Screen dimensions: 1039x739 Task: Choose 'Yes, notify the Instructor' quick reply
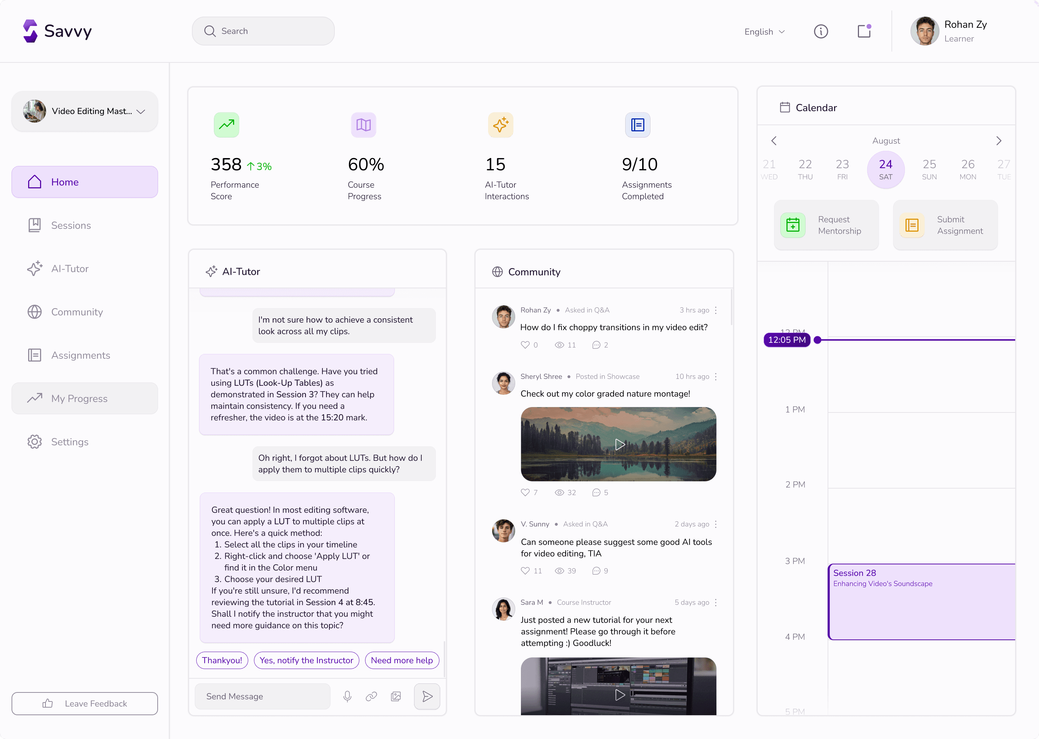(x=306, y=660)
